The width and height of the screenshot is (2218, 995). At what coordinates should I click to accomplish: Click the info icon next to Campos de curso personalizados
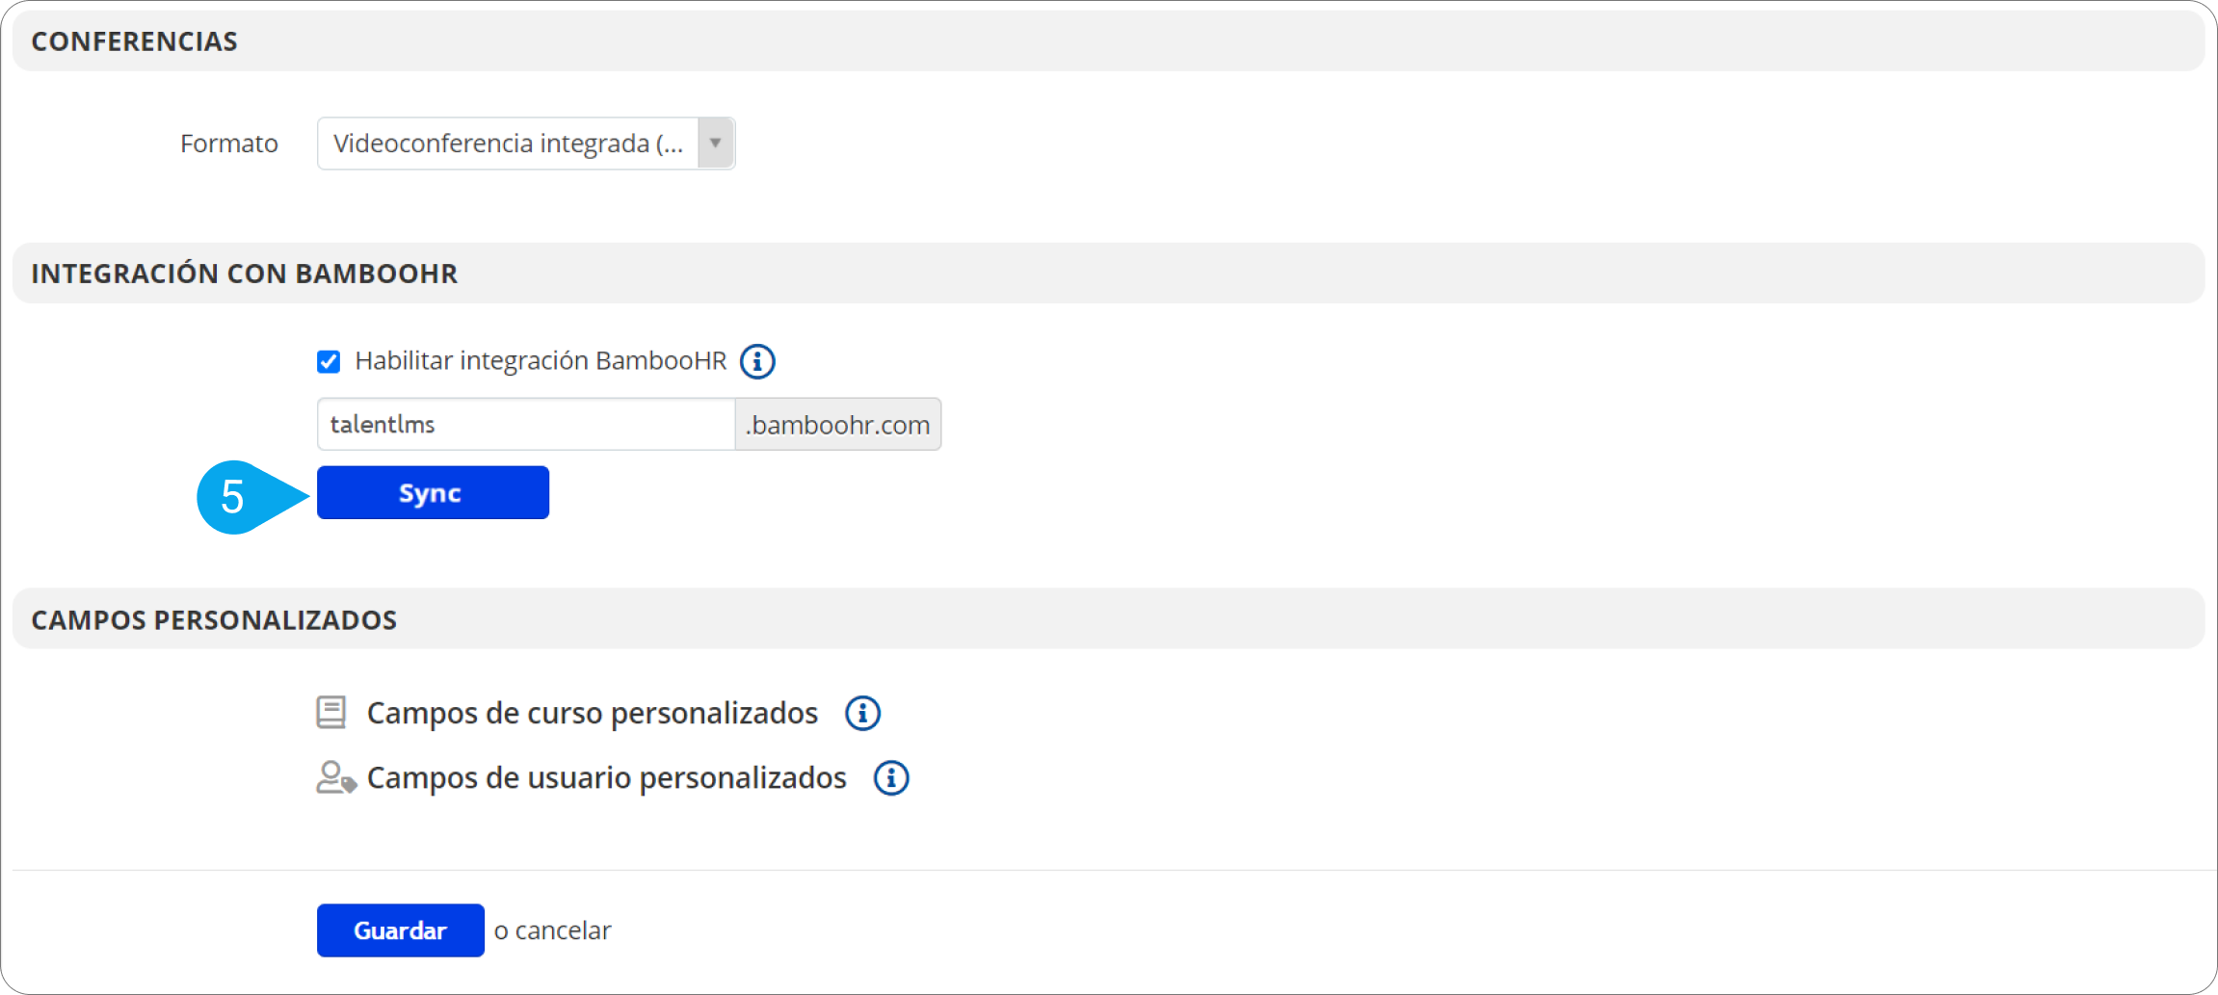pyautogui.click(x=862, y=714)
